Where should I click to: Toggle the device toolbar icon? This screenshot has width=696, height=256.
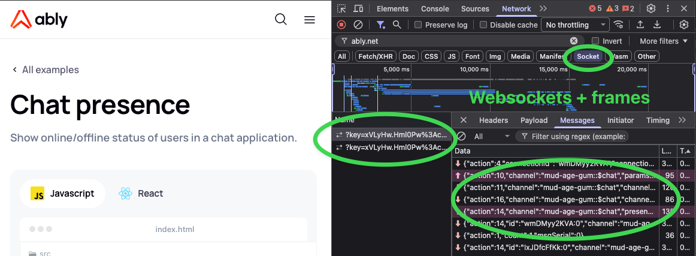[x=358, y=8]
